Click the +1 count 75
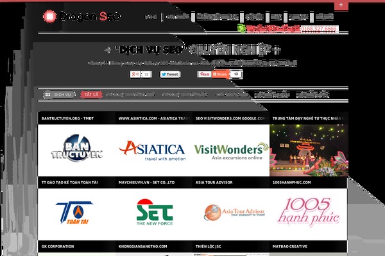The image size is (385, 256). click(146, 74)
